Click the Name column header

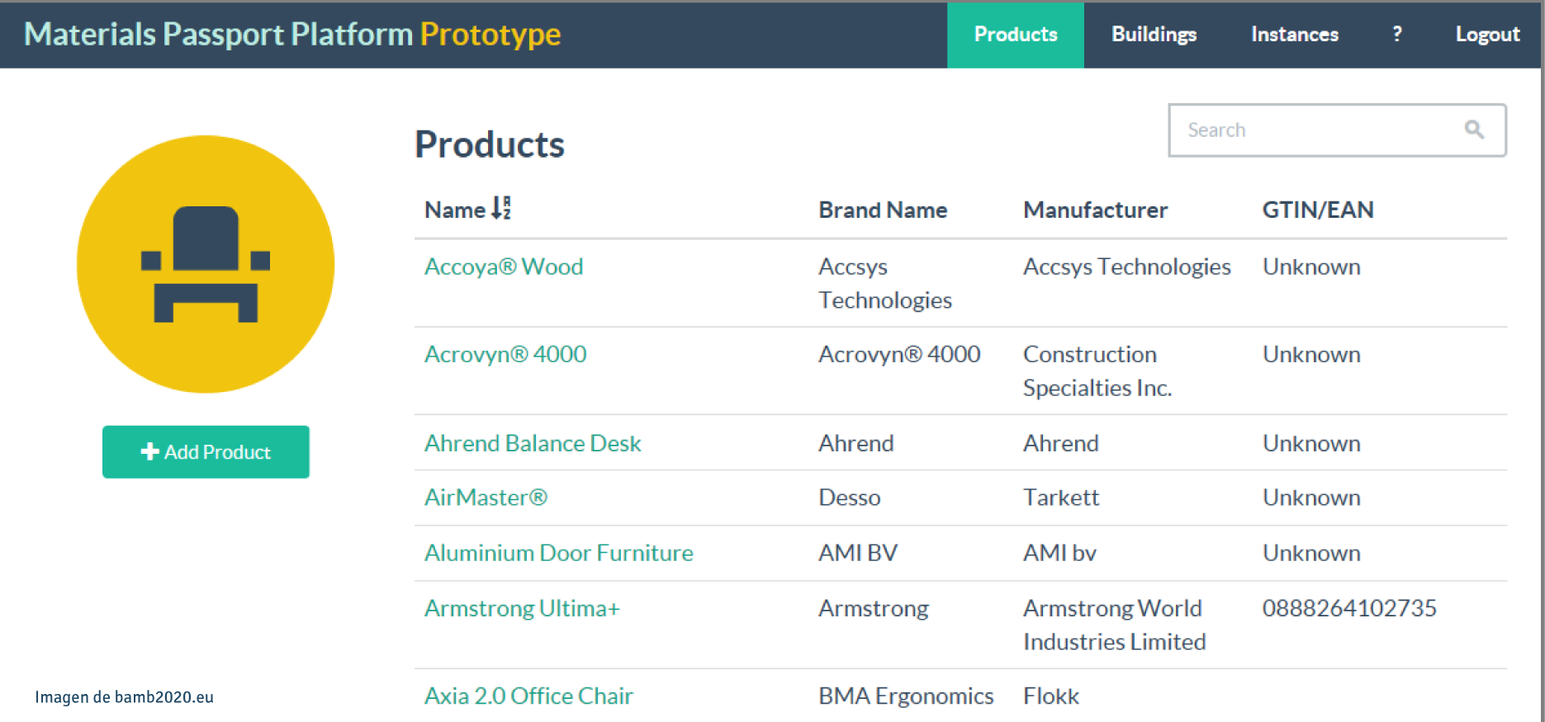455,210
